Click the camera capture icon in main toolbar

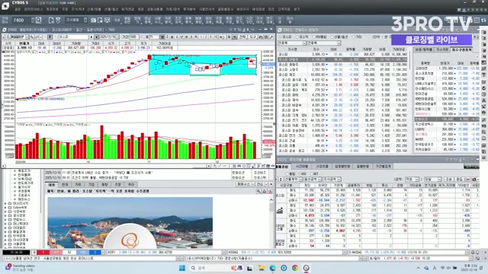click(x=93, y=21)
